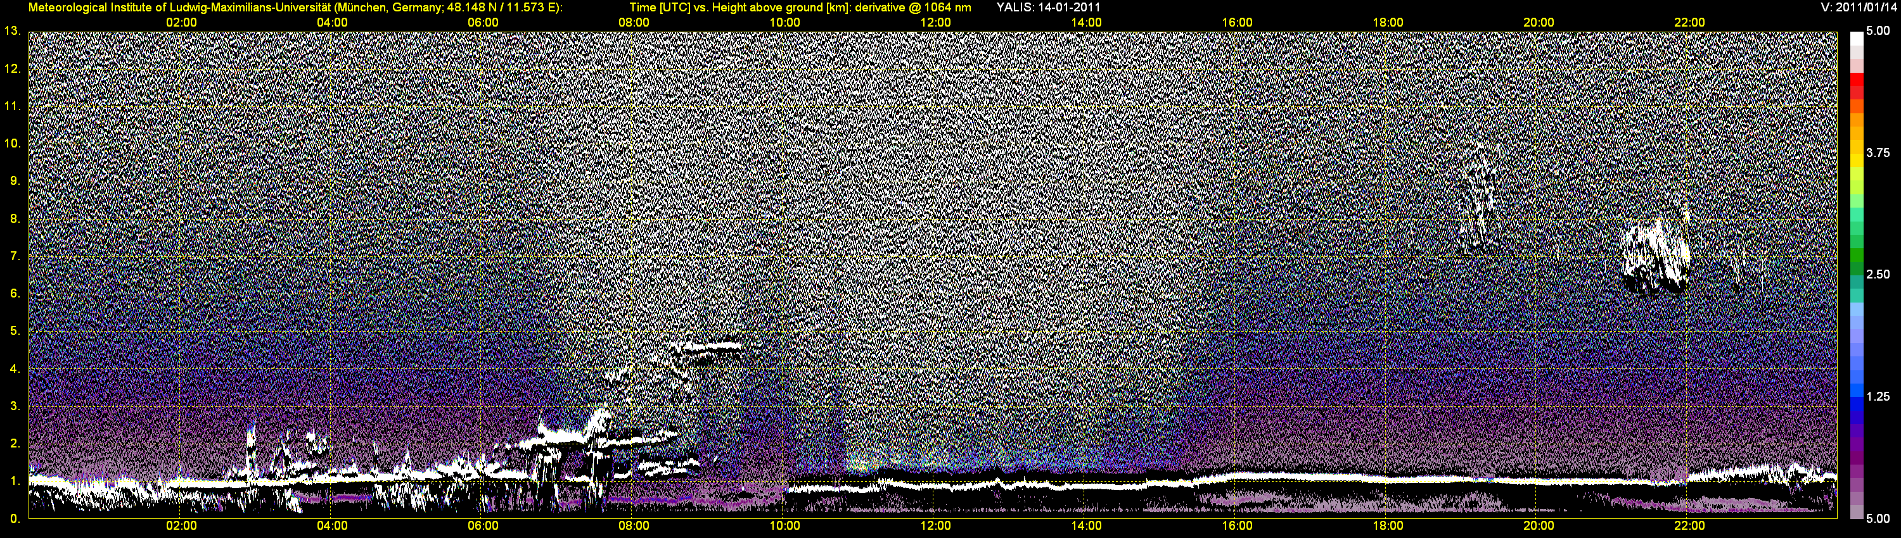Click the 'V: 2011/01/14' version text

pyautogui.click(x=1857, y=8)
